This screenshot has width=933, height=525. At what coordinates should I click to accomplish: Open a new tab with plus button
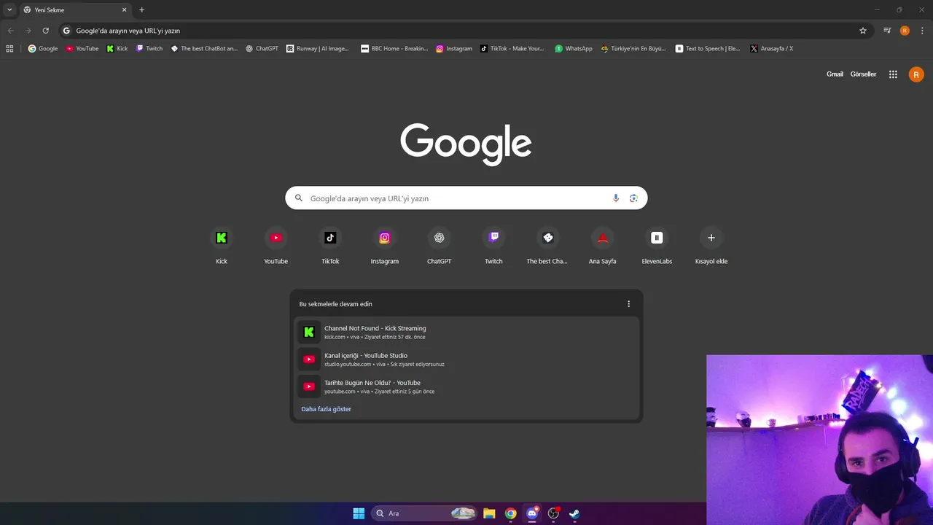pyautogui.click(x=141, y=10)
